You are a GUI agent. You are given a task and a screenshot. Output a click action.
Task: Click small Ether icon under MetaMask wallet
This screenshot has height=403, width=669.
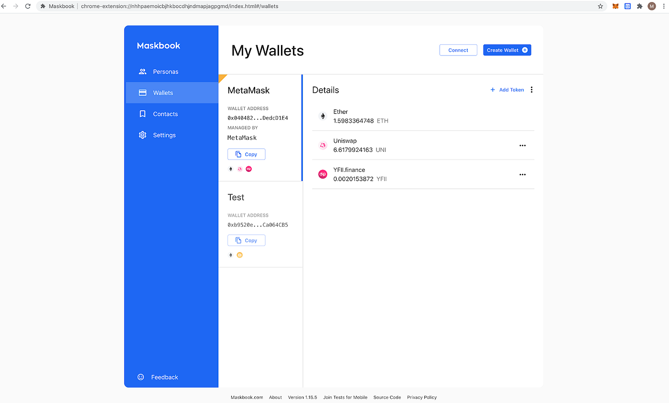point(231,169)
